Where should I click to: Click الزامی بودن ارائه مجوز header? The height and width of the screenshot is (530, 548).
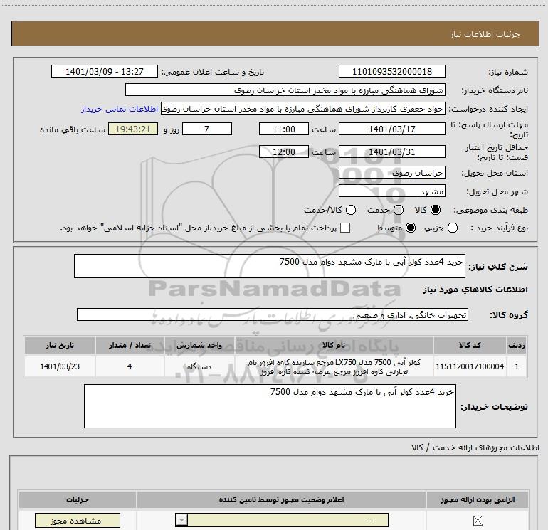[x=477, y=500]
